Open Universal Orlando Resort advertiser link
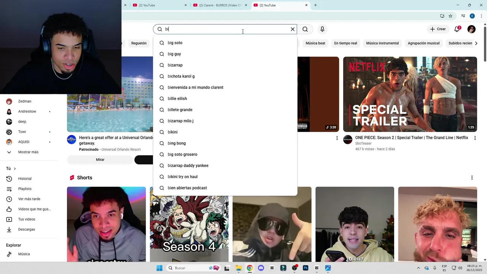This screenshot has width=487, height=274. click(x=121, y=150)
